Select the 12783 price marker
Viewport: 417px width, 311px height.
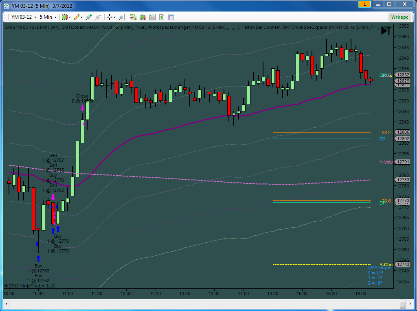point(402,180)
